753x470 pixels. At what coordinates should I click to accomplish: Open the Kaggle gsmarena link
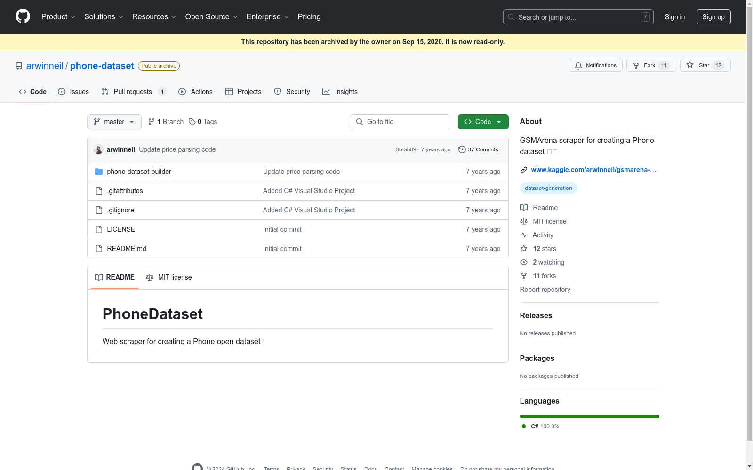593,170
